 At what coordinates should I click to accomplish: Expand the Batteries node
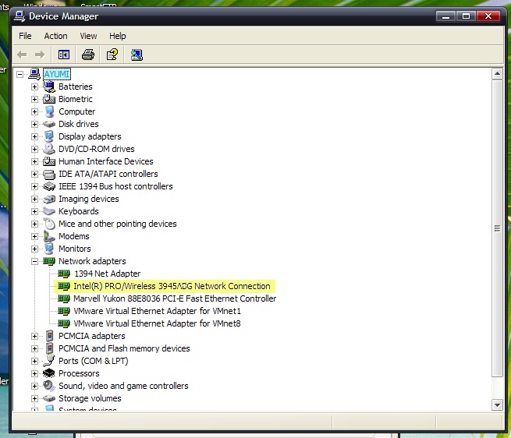pyautogui.click(x=34, y=87)
